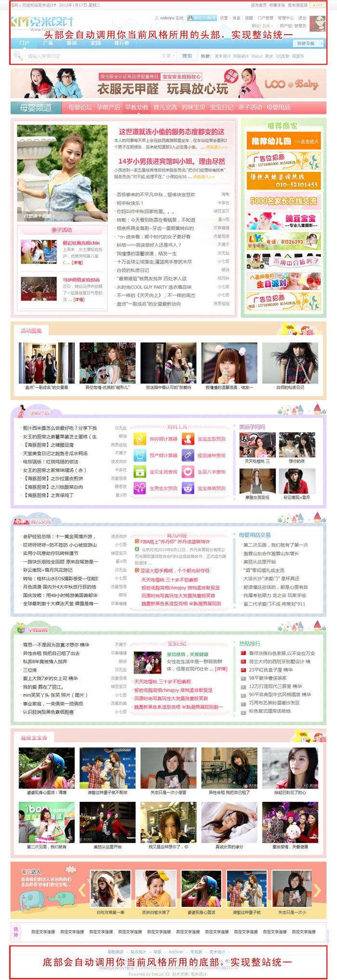Open article 电饭锅版：红烧鸡翅的做法

(x=50, y=462)
